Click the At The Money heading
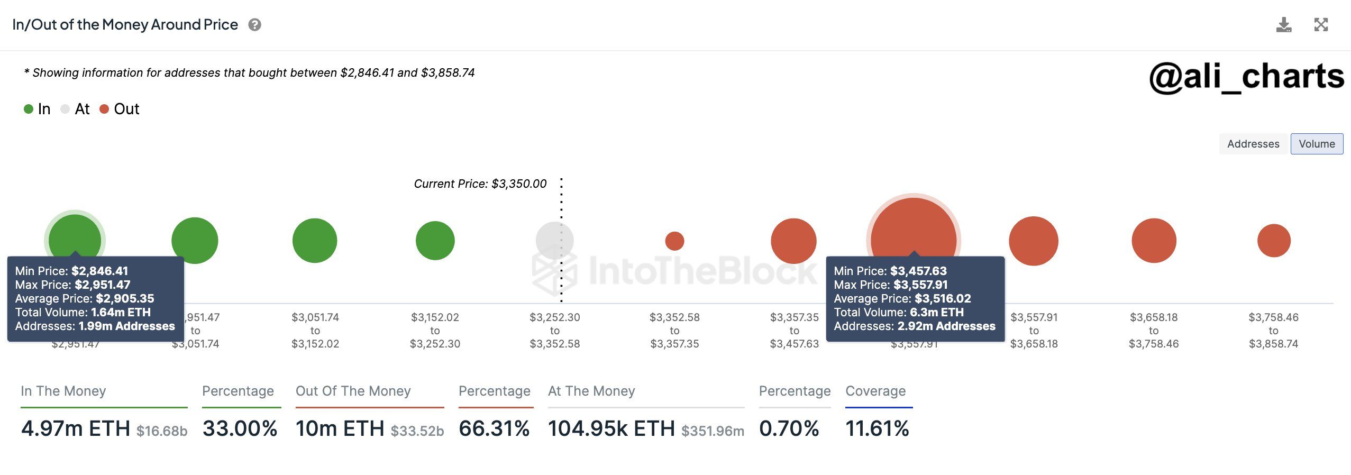 pyautogui.click(x=591, y=391)
